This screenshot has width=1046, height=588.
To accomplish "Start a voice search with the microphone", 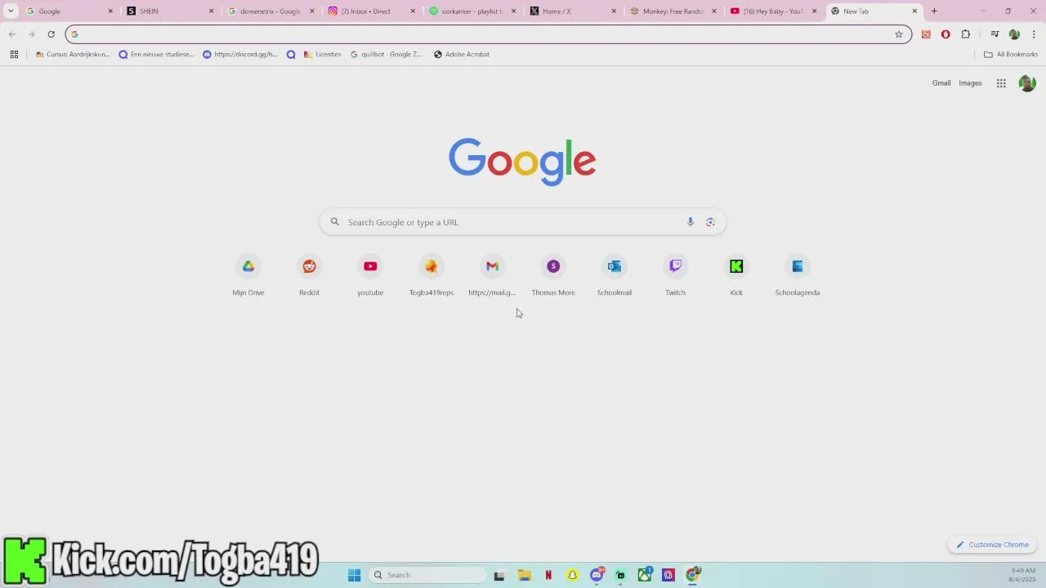I will (x=691, y=222).
